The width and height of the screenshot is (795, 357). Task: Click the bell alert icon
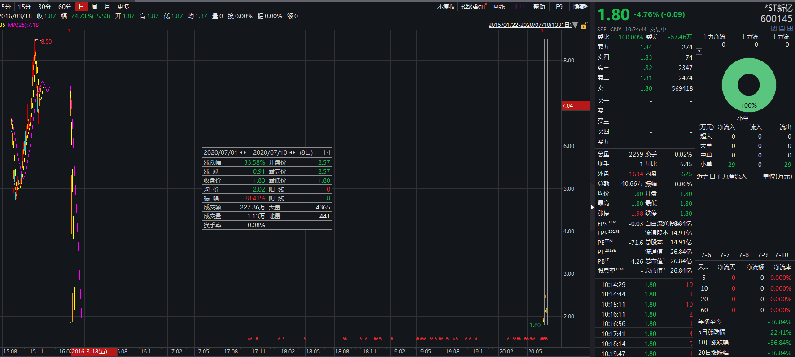(782, 28)
